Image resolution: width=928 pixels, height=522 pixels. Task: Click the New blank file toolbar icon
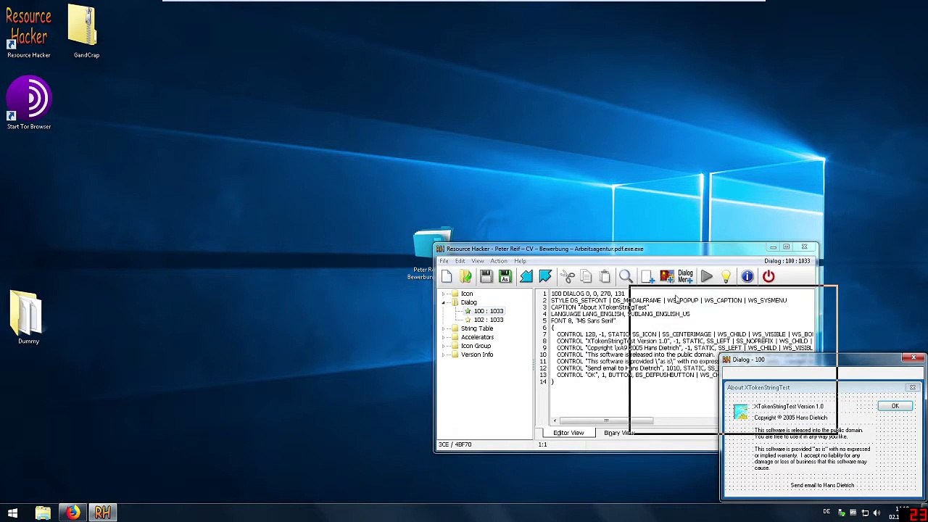click(x=447, y=276)
